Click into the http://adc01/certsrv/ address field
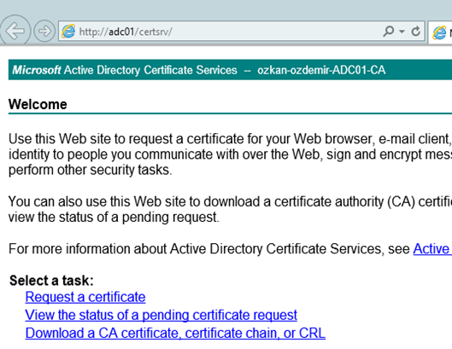452x349 pixels. [229, 31]
